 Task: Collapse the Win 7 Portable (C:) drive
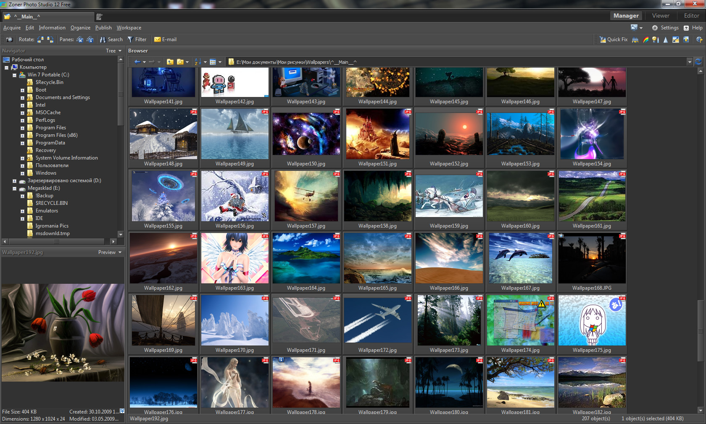coord(14,75)
